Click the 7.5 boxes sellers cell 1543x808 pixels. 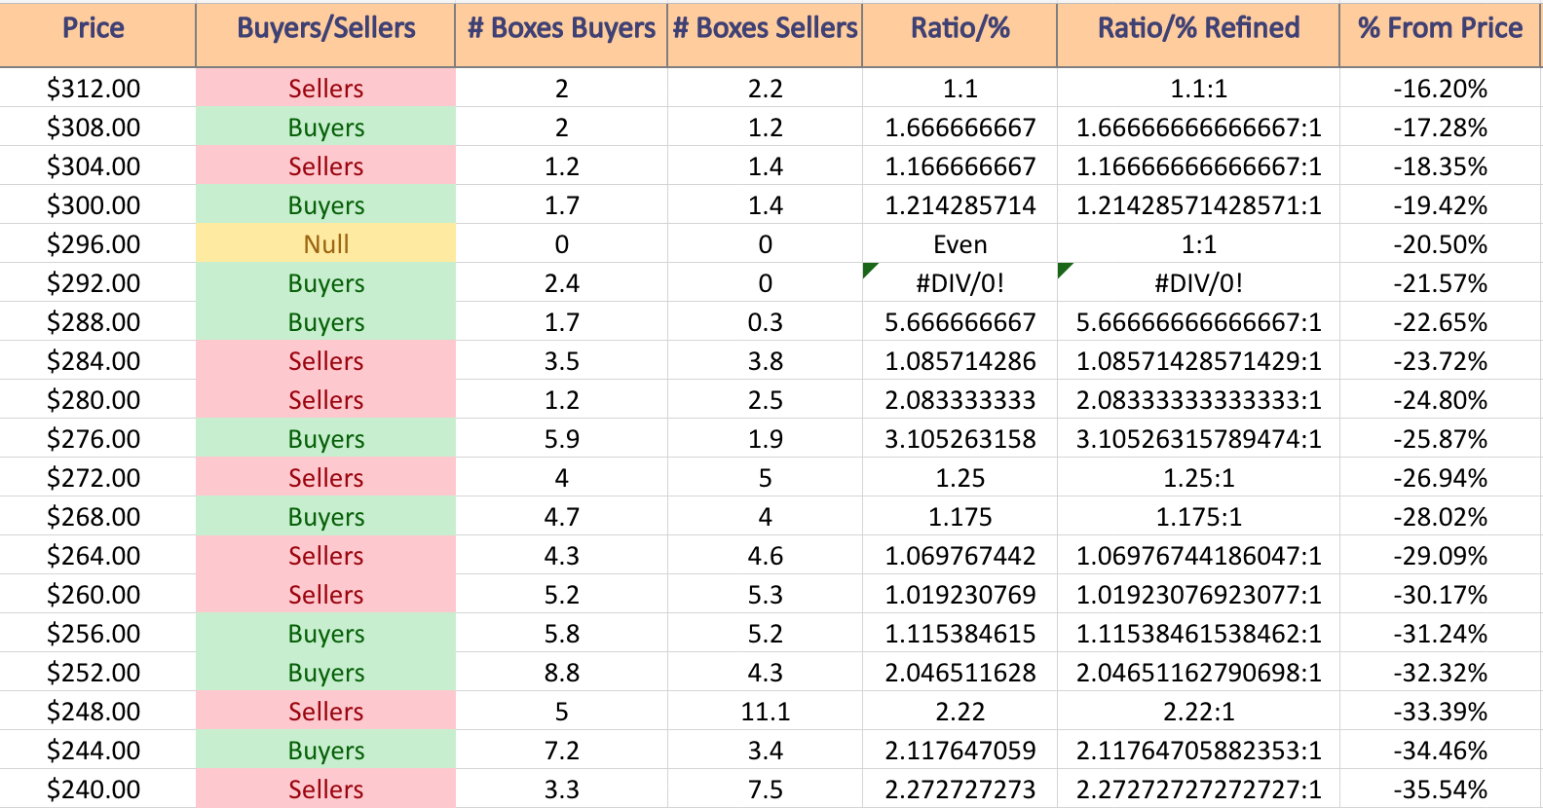point(765,790)
